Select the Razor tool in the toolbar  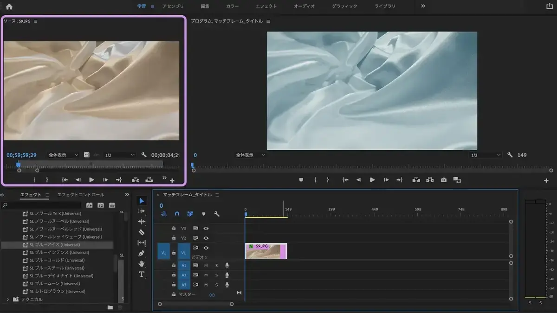[x=142, y=232]
